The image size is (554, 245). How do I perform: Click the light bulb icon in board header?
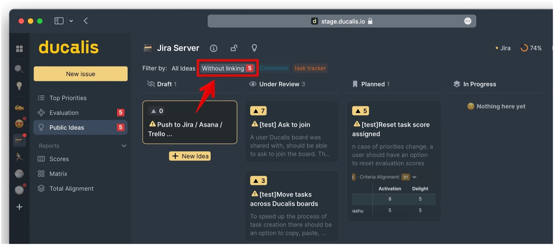click(254, 48)
